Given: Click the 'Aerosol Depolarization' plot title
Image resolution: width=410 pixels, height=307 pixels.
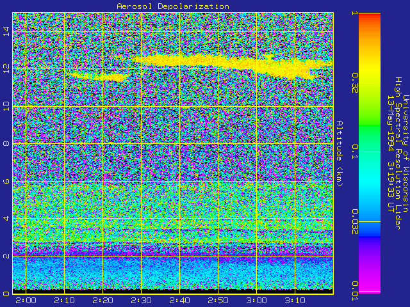Looking at the screenshot, I should tap(173, 6).
